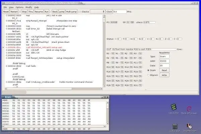Open the Options menu
Viewport: 201px width, 134px height.
[x=19, y=7]
